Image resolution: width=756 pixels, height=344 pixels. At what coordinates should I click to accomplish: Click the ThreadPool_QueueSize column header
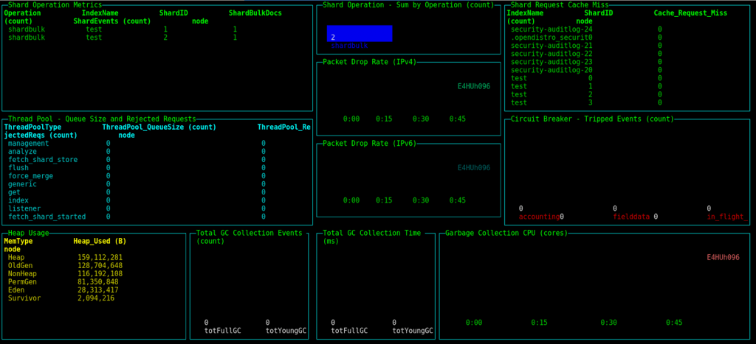click(x=159, y=127)
